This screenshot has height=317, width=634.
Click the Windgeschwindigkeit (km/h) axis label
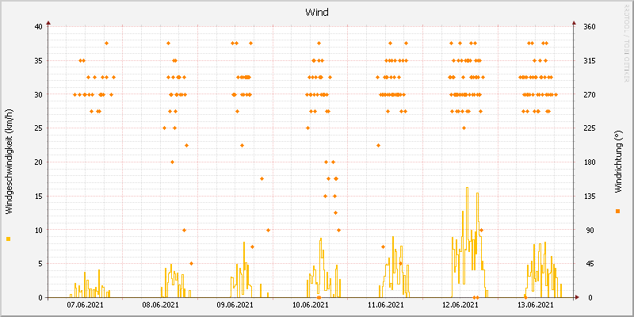[9, 162]
